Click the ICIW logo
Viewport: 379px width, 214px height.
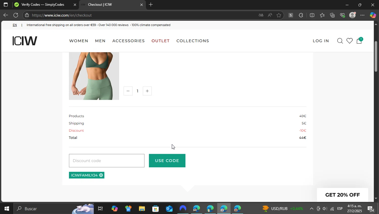pos(25,41)
